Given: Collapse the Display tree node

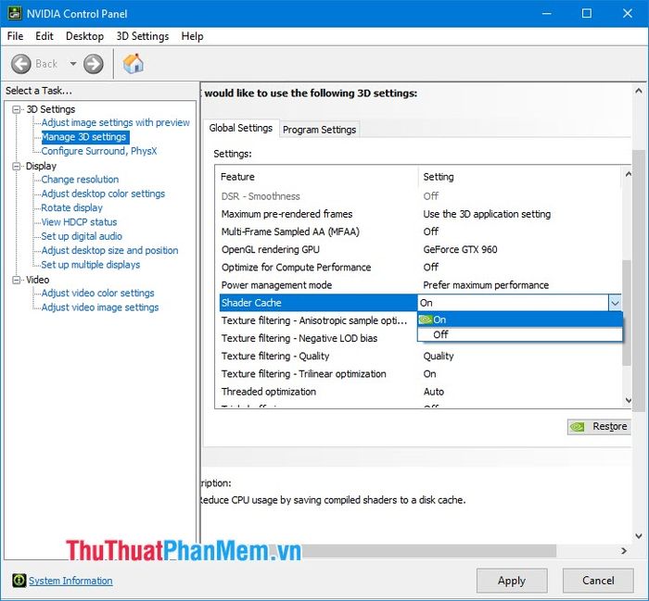Looking at the screenshot, I should pos(16,166).
